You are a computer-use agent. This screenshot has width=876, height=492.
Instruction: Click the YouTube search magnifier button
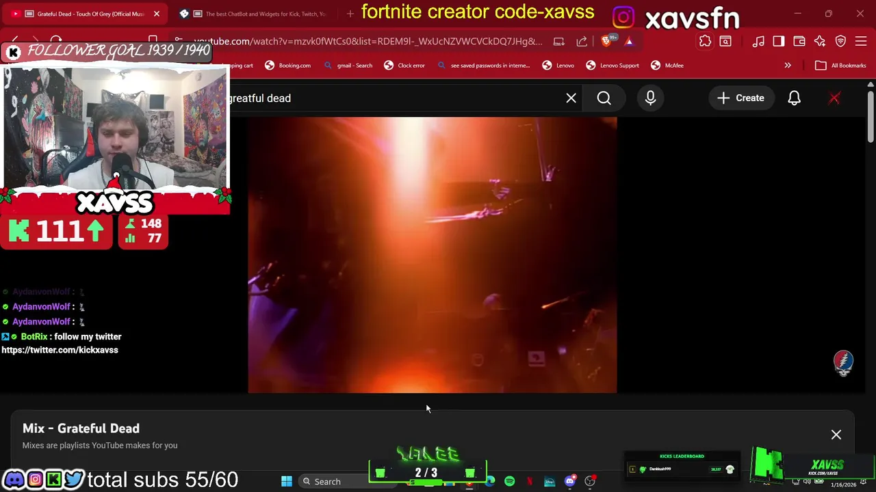tap(604, 98)
